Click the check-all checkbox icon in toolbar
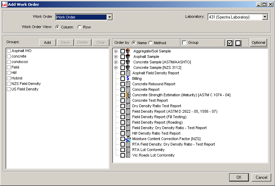 [x=230, y=43]
